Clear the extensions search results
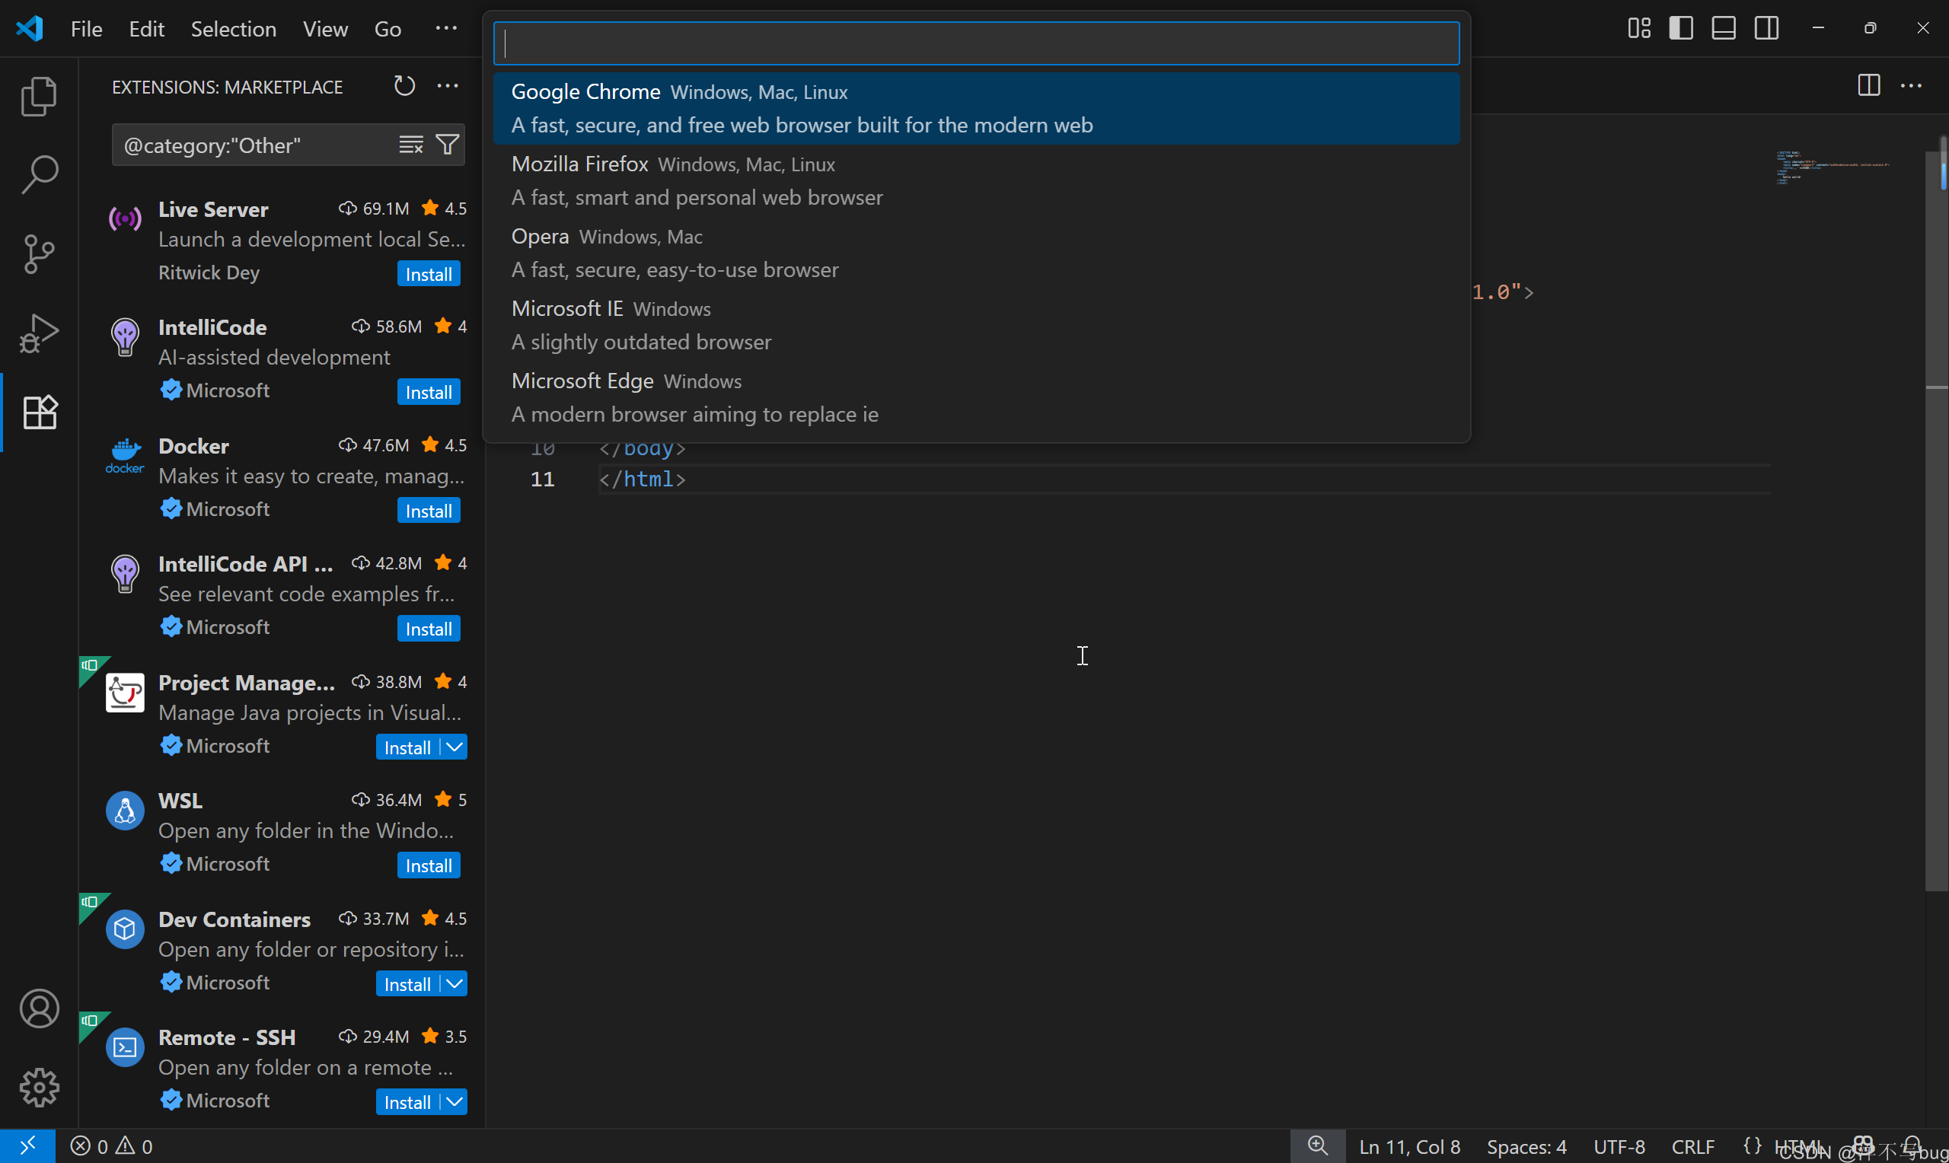This screenshot has width=1949, height=1163. (410, 145)
